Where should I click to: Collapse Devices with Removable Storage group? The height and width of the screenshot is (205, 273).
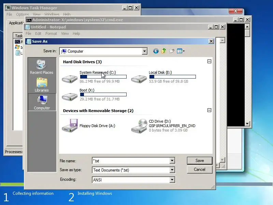click(x=209, y=110)
